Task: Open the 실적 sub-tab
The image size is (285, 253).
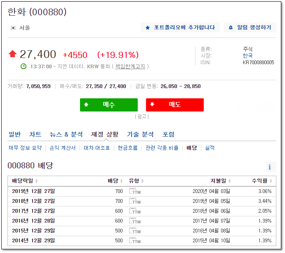Action: [210, 148]
